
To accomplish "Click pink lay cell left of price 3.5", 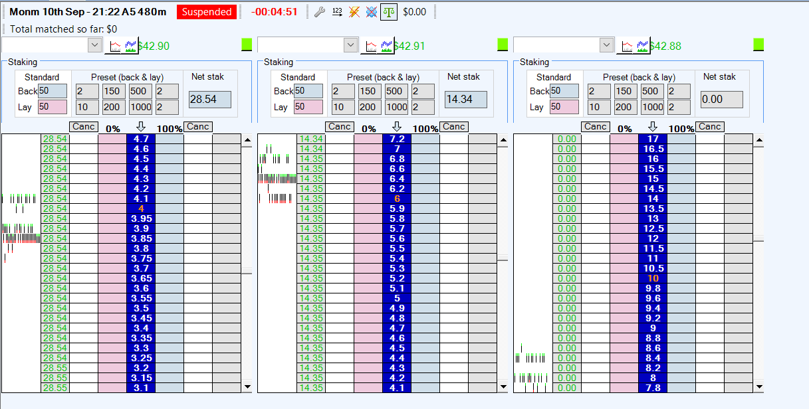I will tap(112, 308).
